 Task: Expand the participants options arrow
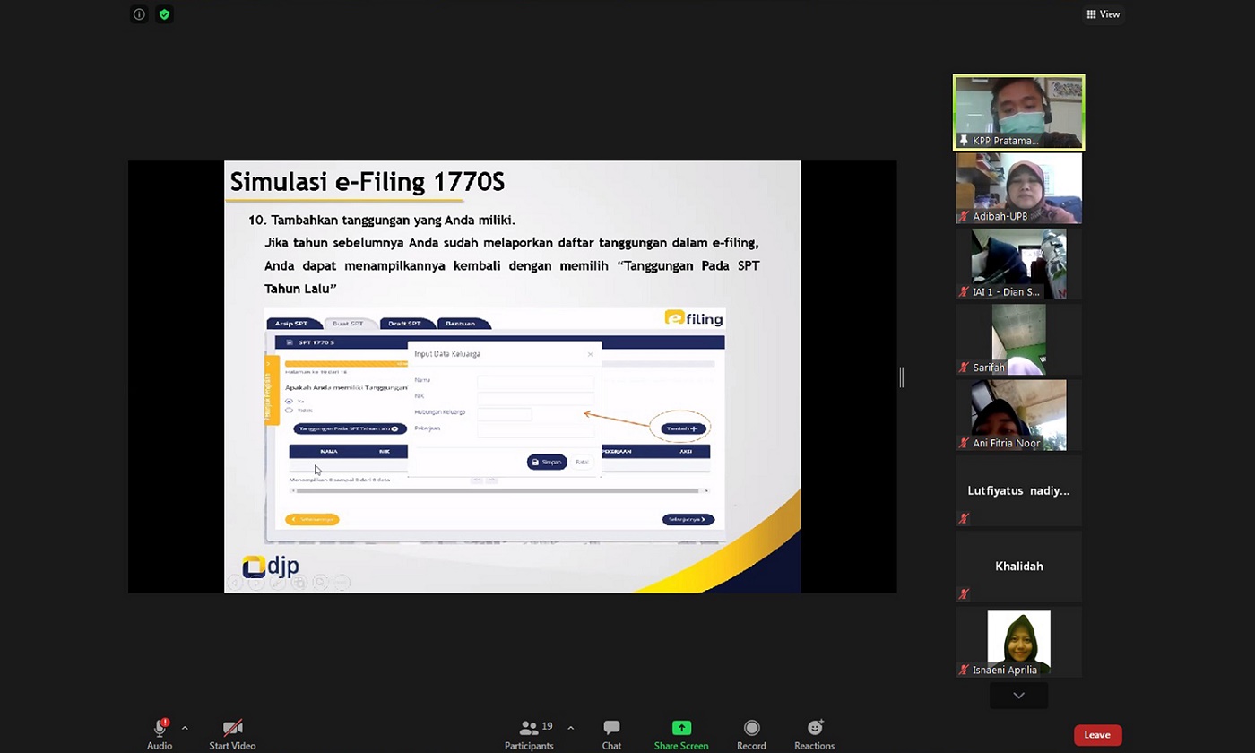[570, 728]
